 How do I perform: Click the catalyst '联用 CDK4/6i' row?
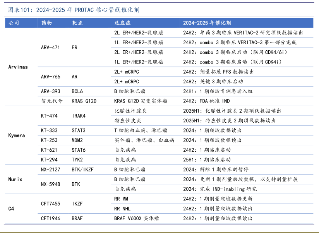(x=235, y=52)
